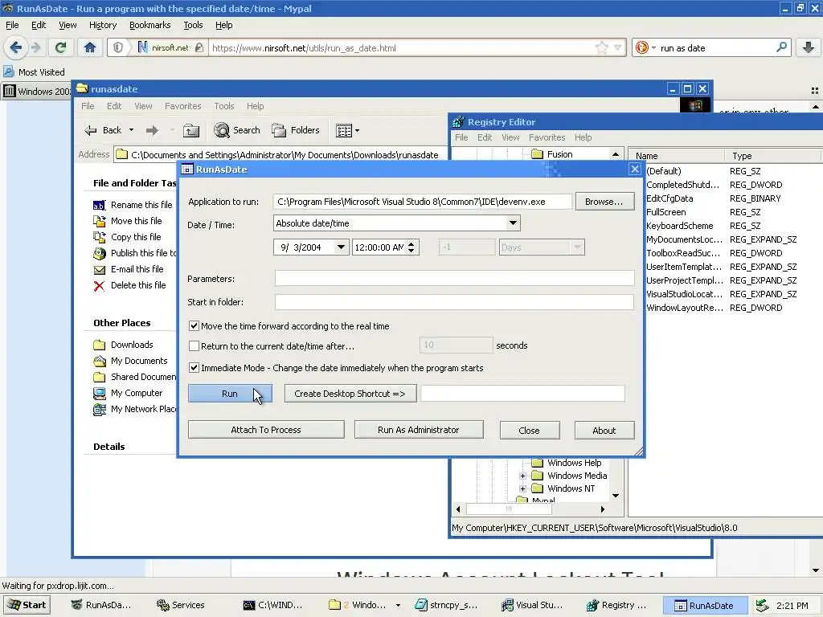Viewport: 823px width, 617px height.
Task: Open the browser Bookmarks menu
Action: point(150,25)
